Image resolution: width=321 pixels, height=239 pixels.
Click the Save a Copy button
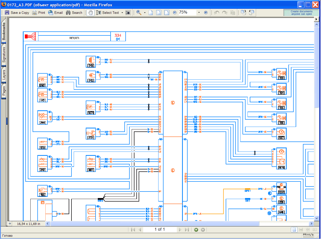point(17,13)
